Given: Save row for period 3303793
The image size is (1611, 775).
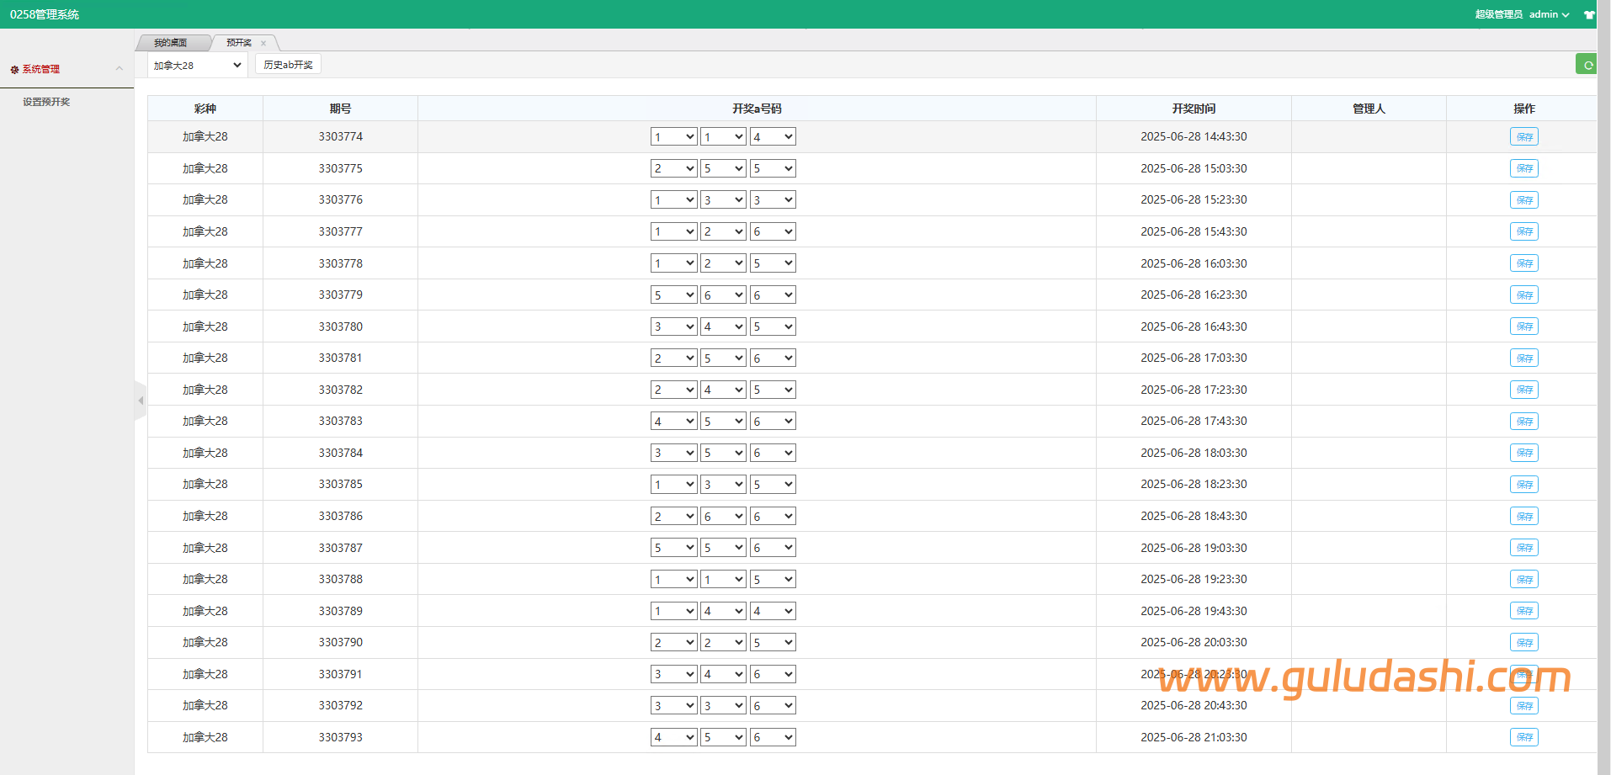Looking at the screenshot, I should coord(1523,737).
